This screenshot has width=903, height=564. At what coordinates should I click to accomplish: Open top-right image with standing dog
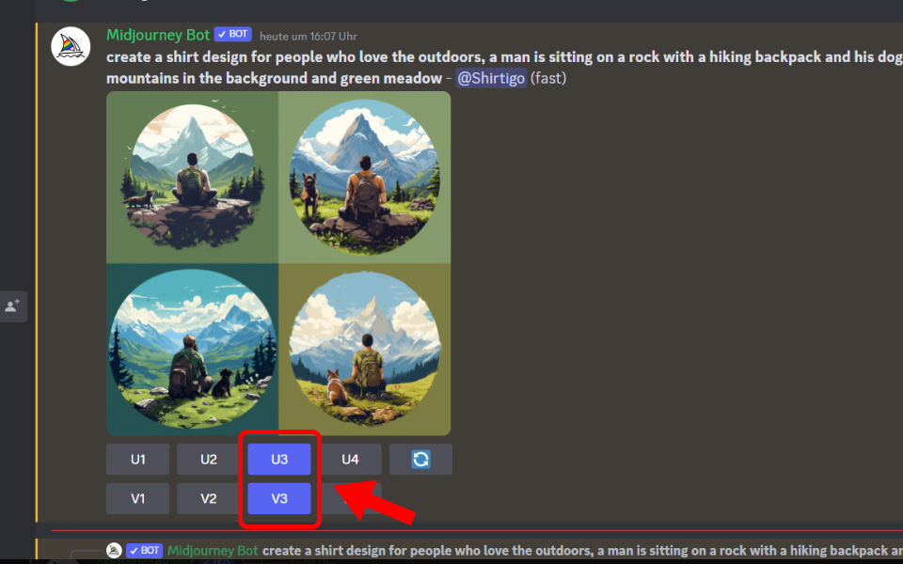(x=365, y=178)
